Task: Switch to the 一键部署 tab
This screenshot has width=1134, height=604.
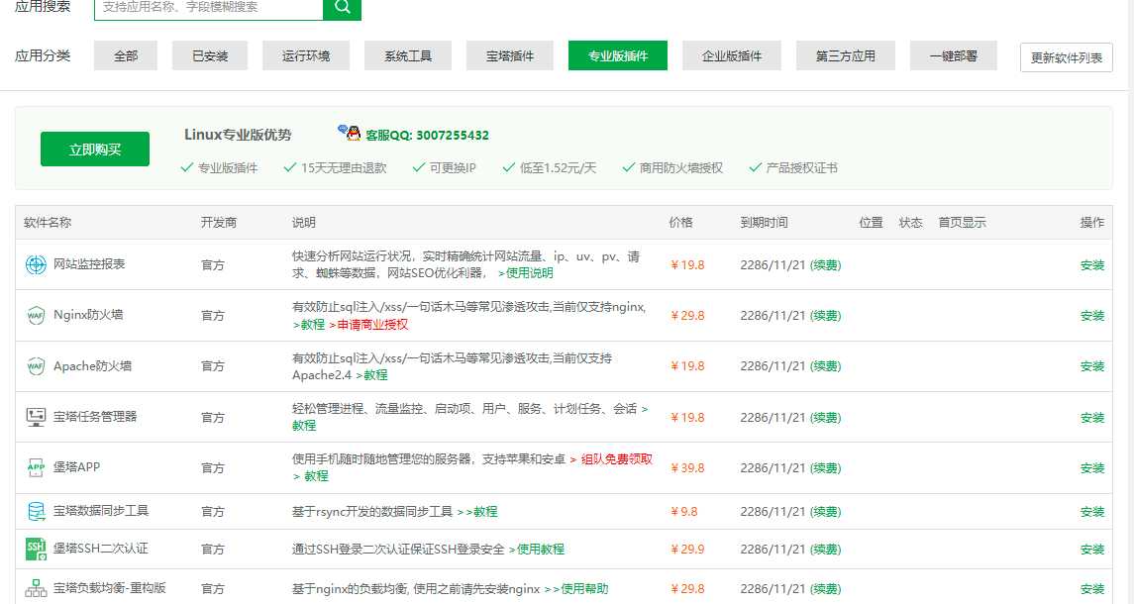Action: tap(953, 56)
